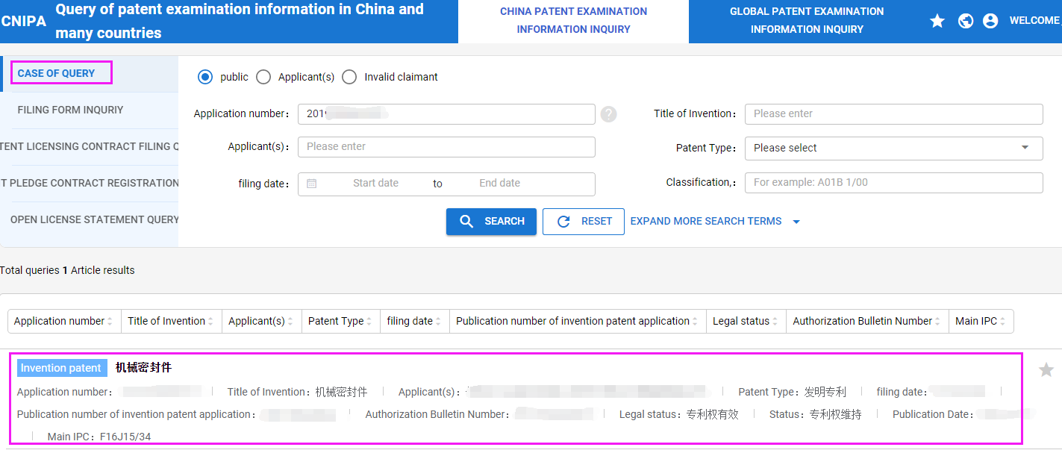Click the SEARCH button
Image resolution: width=1062 pixels, height=456 pixels.
click(491, 221)
